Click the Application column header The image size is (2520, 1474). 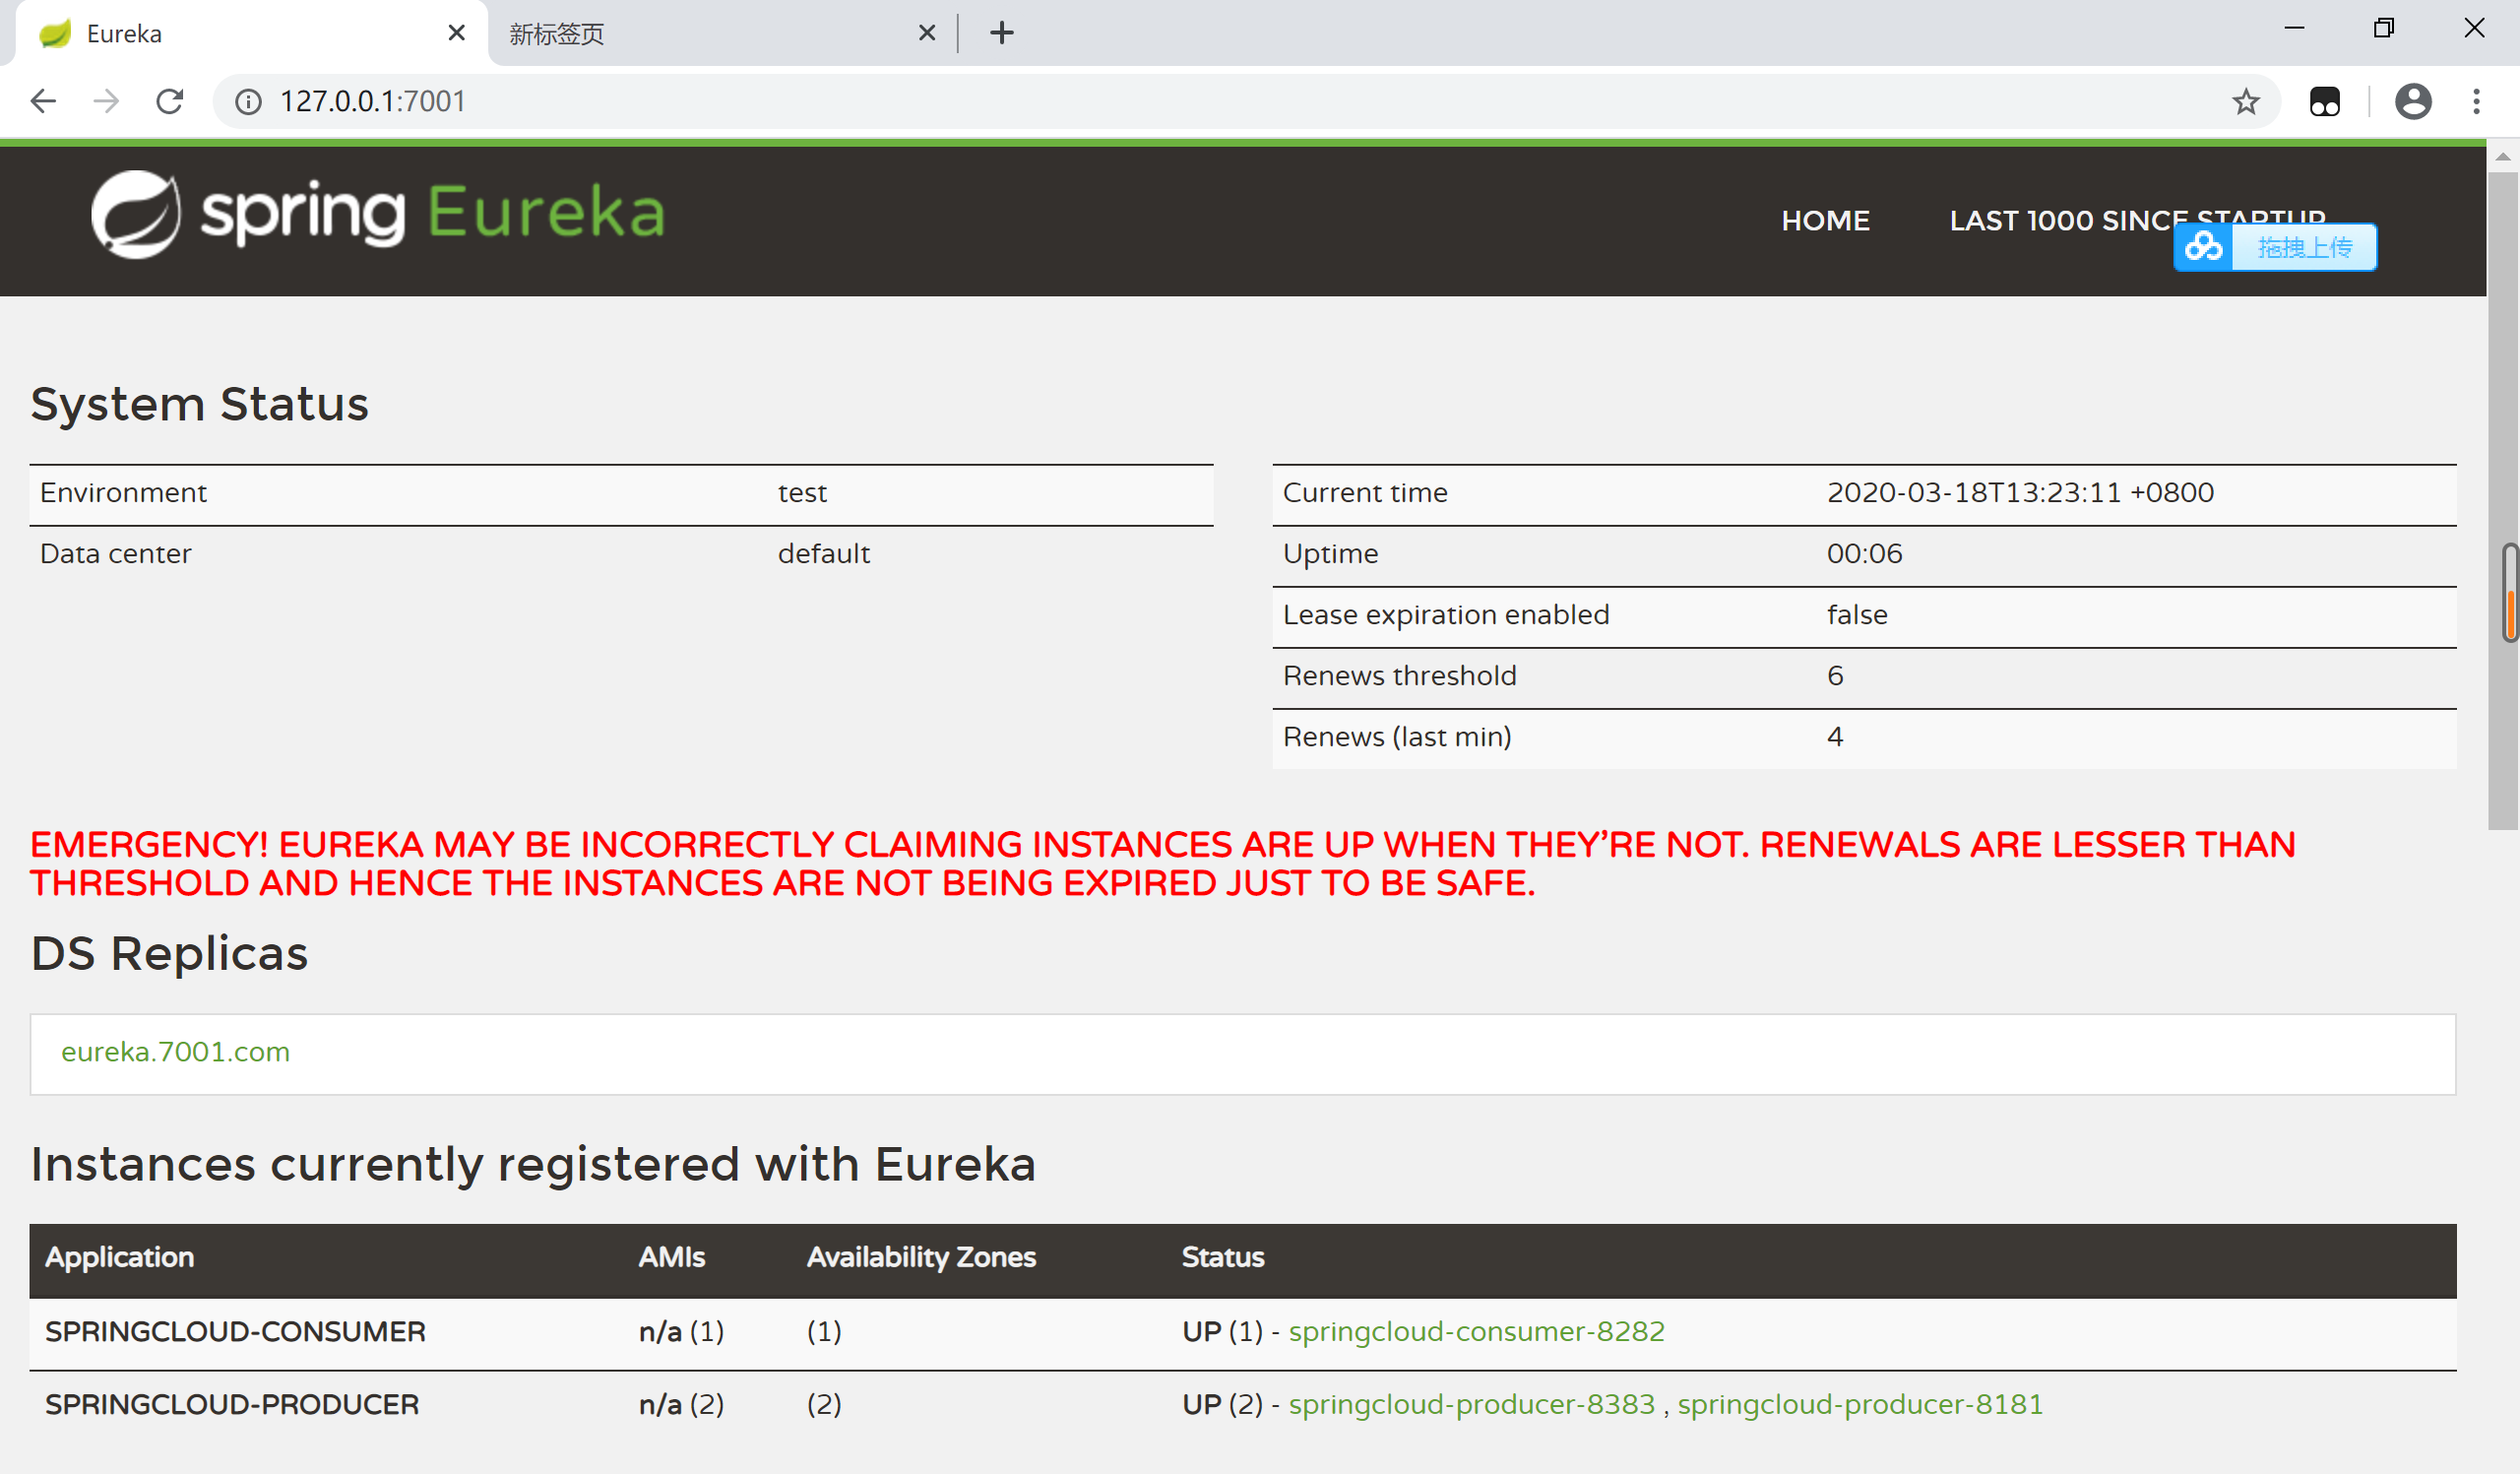pyautogui.click(x=119, y=1257)
